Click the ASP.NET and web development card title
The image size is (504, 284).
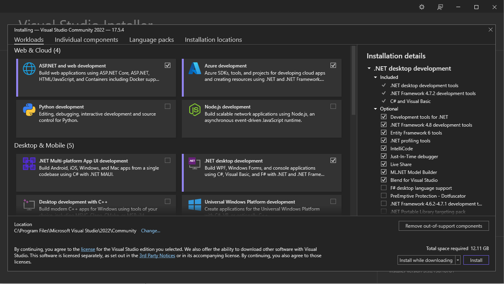point(72,66)
